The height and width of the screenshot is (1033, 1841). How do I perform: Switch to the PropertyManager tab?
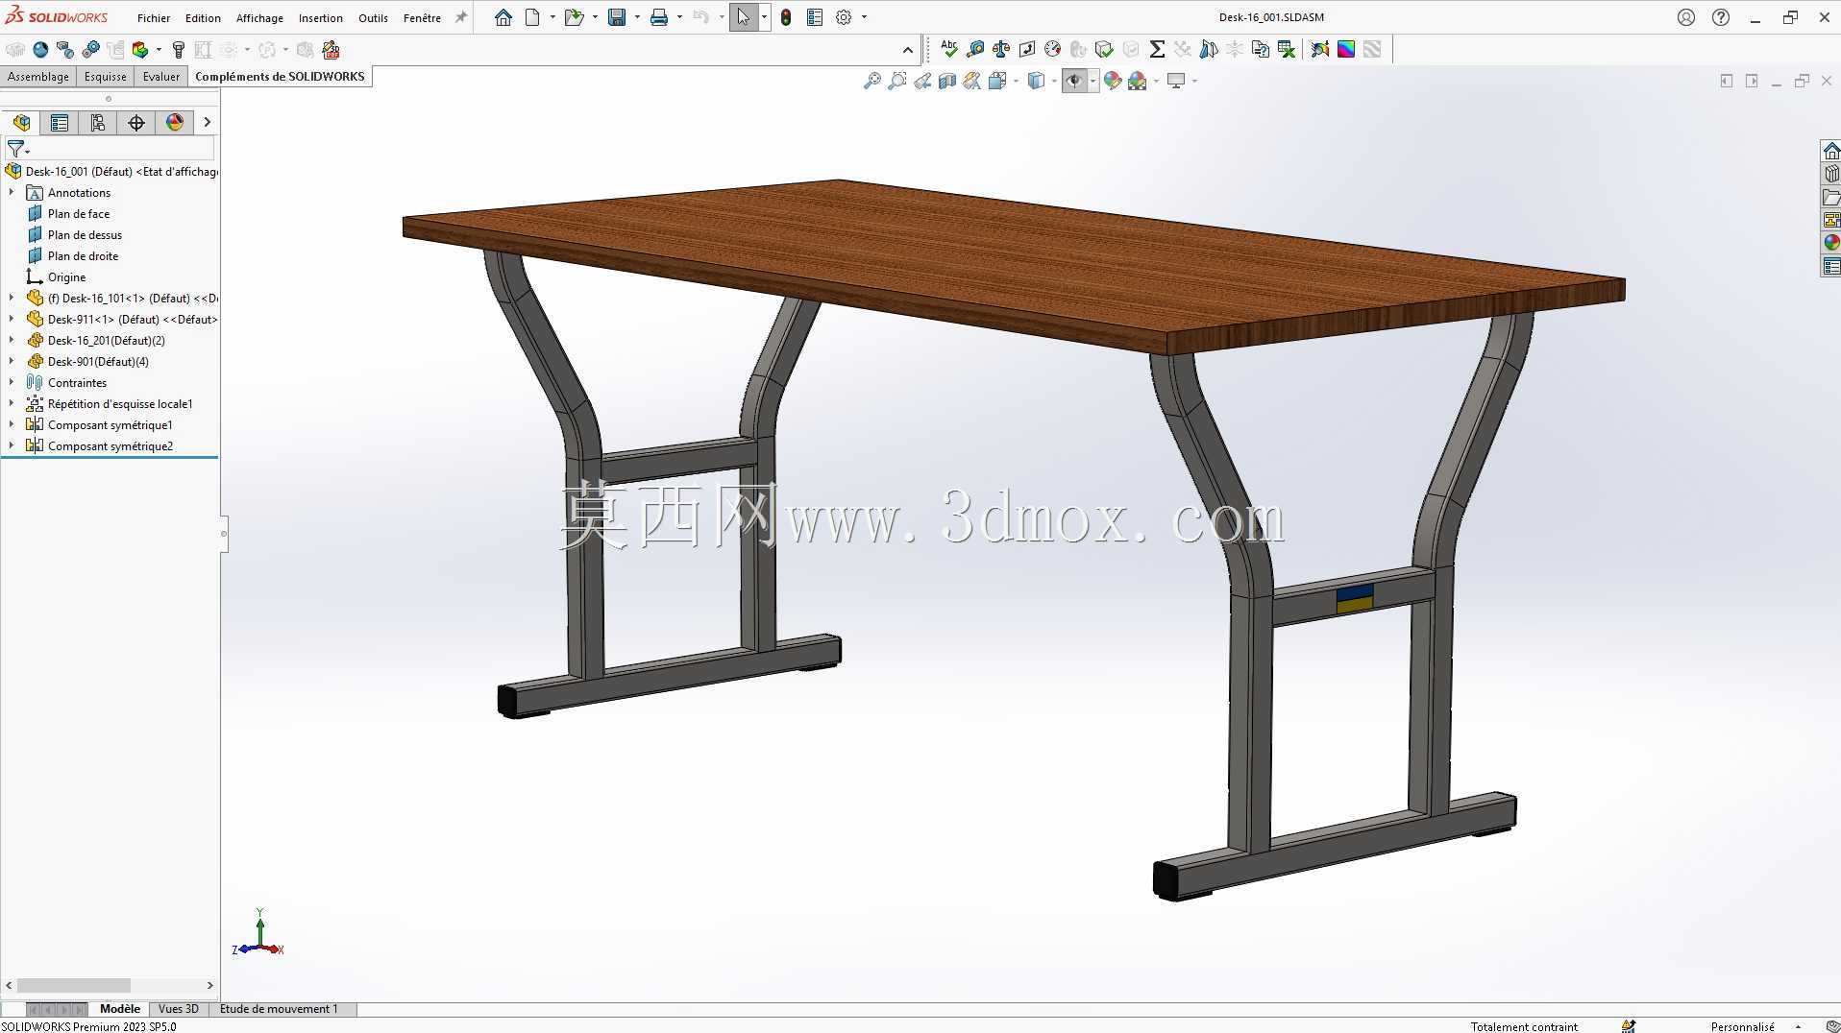(60, 122)
